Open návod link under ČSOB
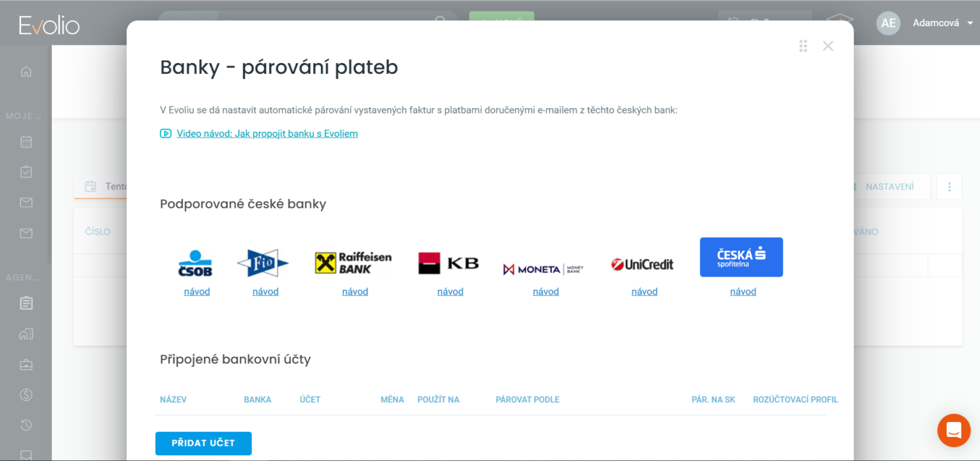 [197, 291]
